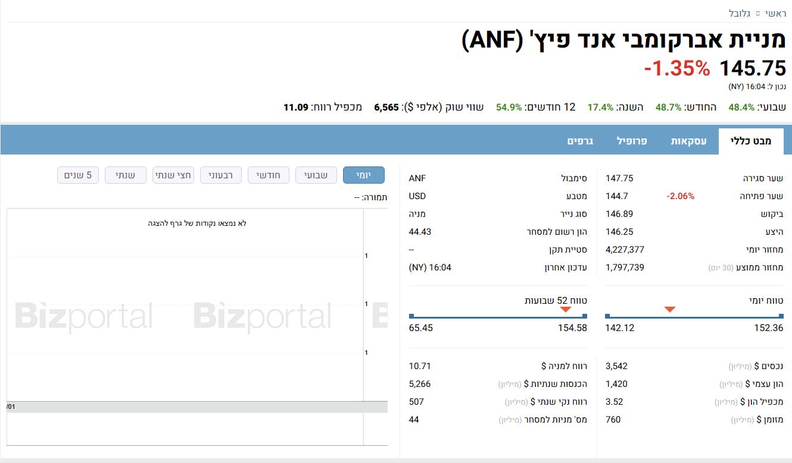792x463 pixels.
Task: Click the ביקוש value 146.89
Action: 619,214
